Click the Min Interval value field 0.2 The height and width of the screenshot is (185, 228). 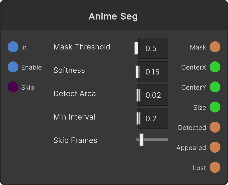point(153,118)
